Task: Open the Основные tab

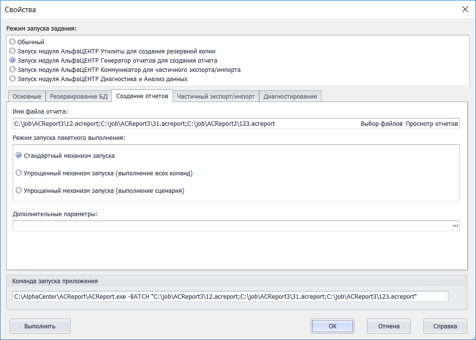Action: (27, 96)
